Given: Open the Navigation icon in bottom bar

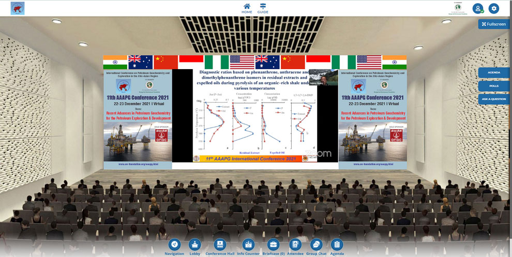Looking at the screenshot, I should click(x=174, y=245).
